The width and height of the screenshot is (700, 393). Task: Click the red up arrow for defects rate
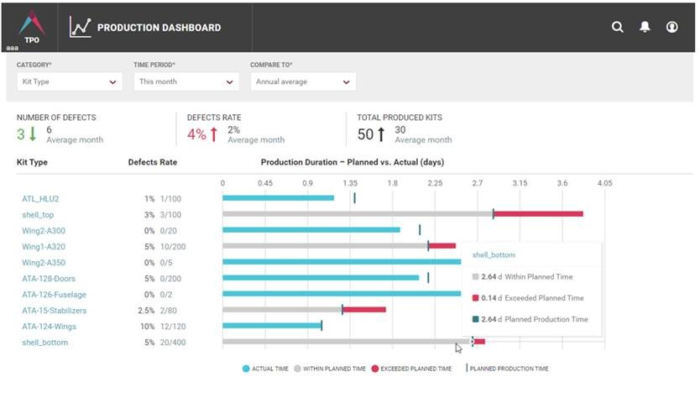pyautogui.click(x=214, y=134)
